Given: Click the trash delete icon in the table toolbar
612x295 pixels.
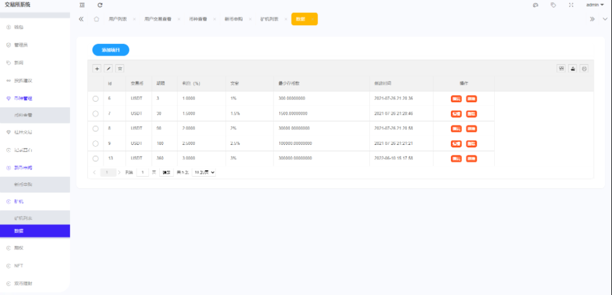Looking at the screenshot, I should click(x=120, y=69).
